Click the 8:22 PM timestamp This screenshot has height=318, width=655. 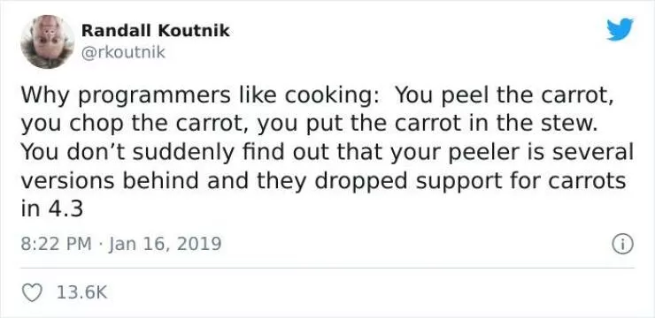point(56,244)
